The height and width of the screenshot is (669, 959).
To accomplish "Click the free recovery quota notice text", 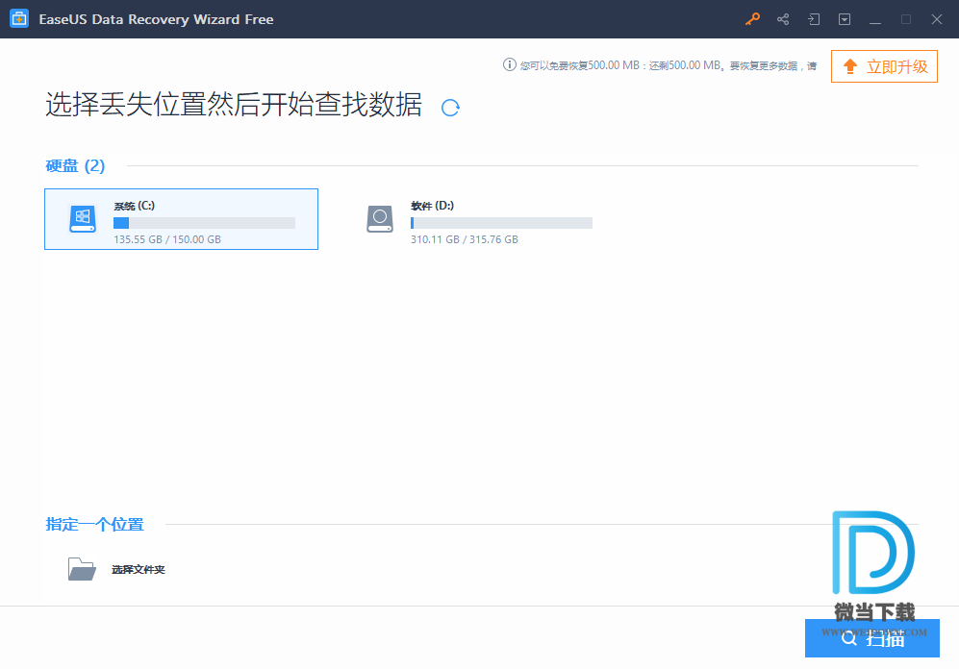I will (668, 65).
